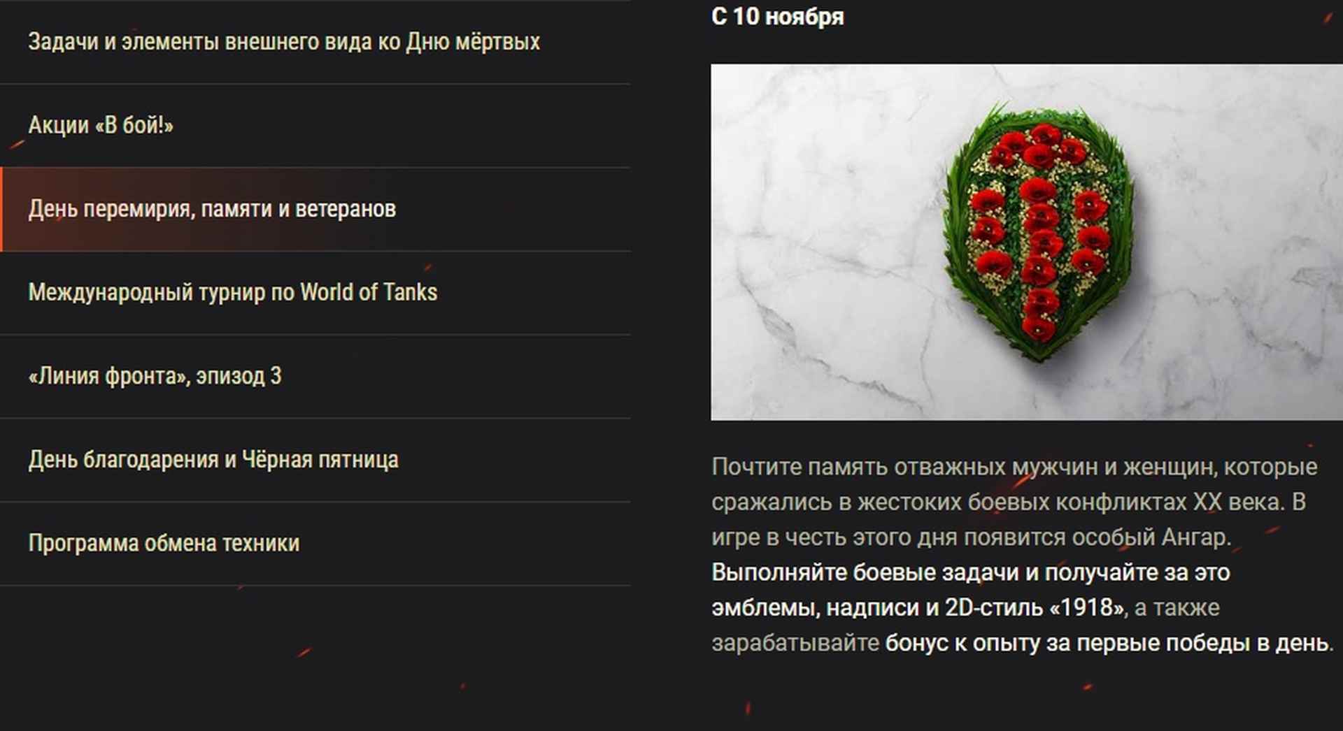Open the Day of the Dead tasks section
This screenshot has width=1343, height=731.
click(x=315, y=42)
